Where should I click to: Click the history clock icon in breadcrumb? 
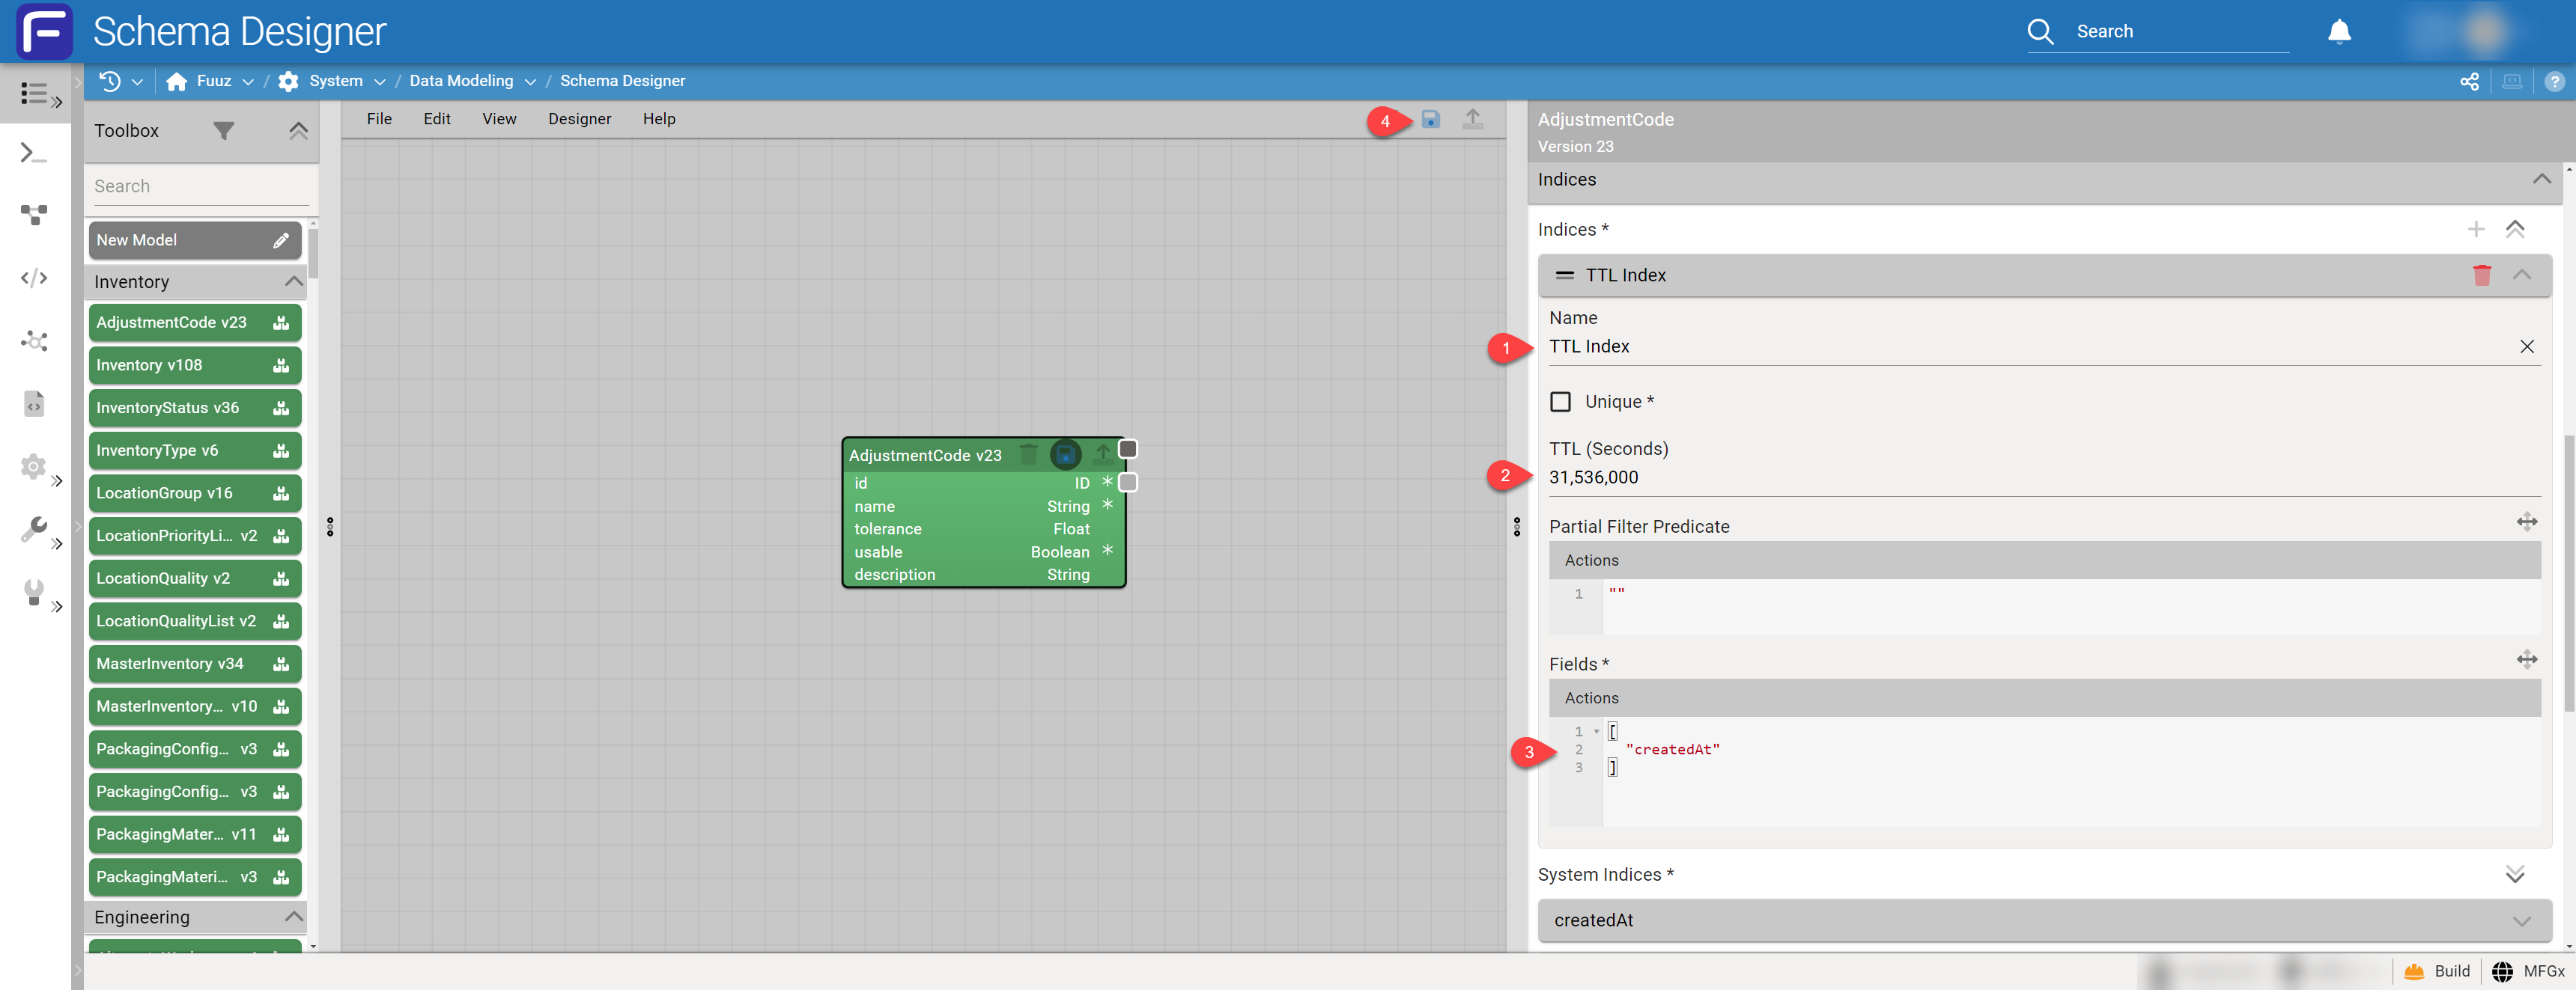pos(110,81)
